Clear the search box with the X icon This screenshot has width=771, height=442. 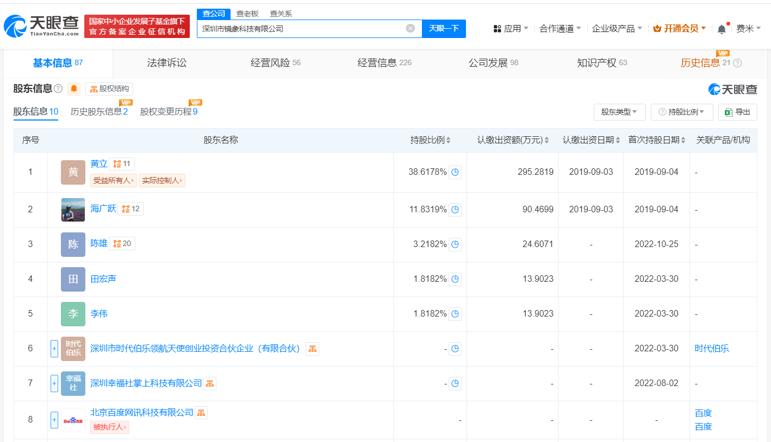point(411,28)
